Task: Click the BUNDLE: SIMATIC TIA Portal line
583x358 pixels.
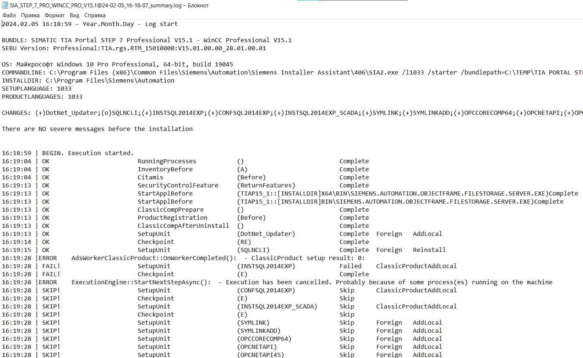Action: [x=147, y=40]
